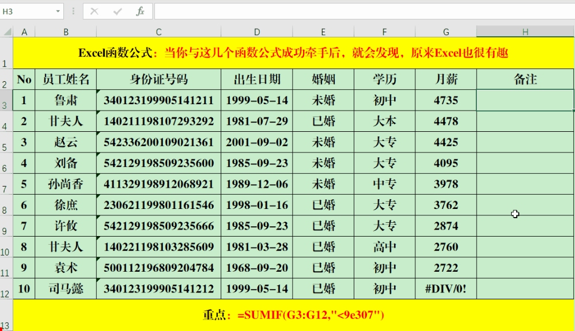Viewport: 575px width, 331px height.
Task: Select the 备注 header cell
Action: [525, 79]
